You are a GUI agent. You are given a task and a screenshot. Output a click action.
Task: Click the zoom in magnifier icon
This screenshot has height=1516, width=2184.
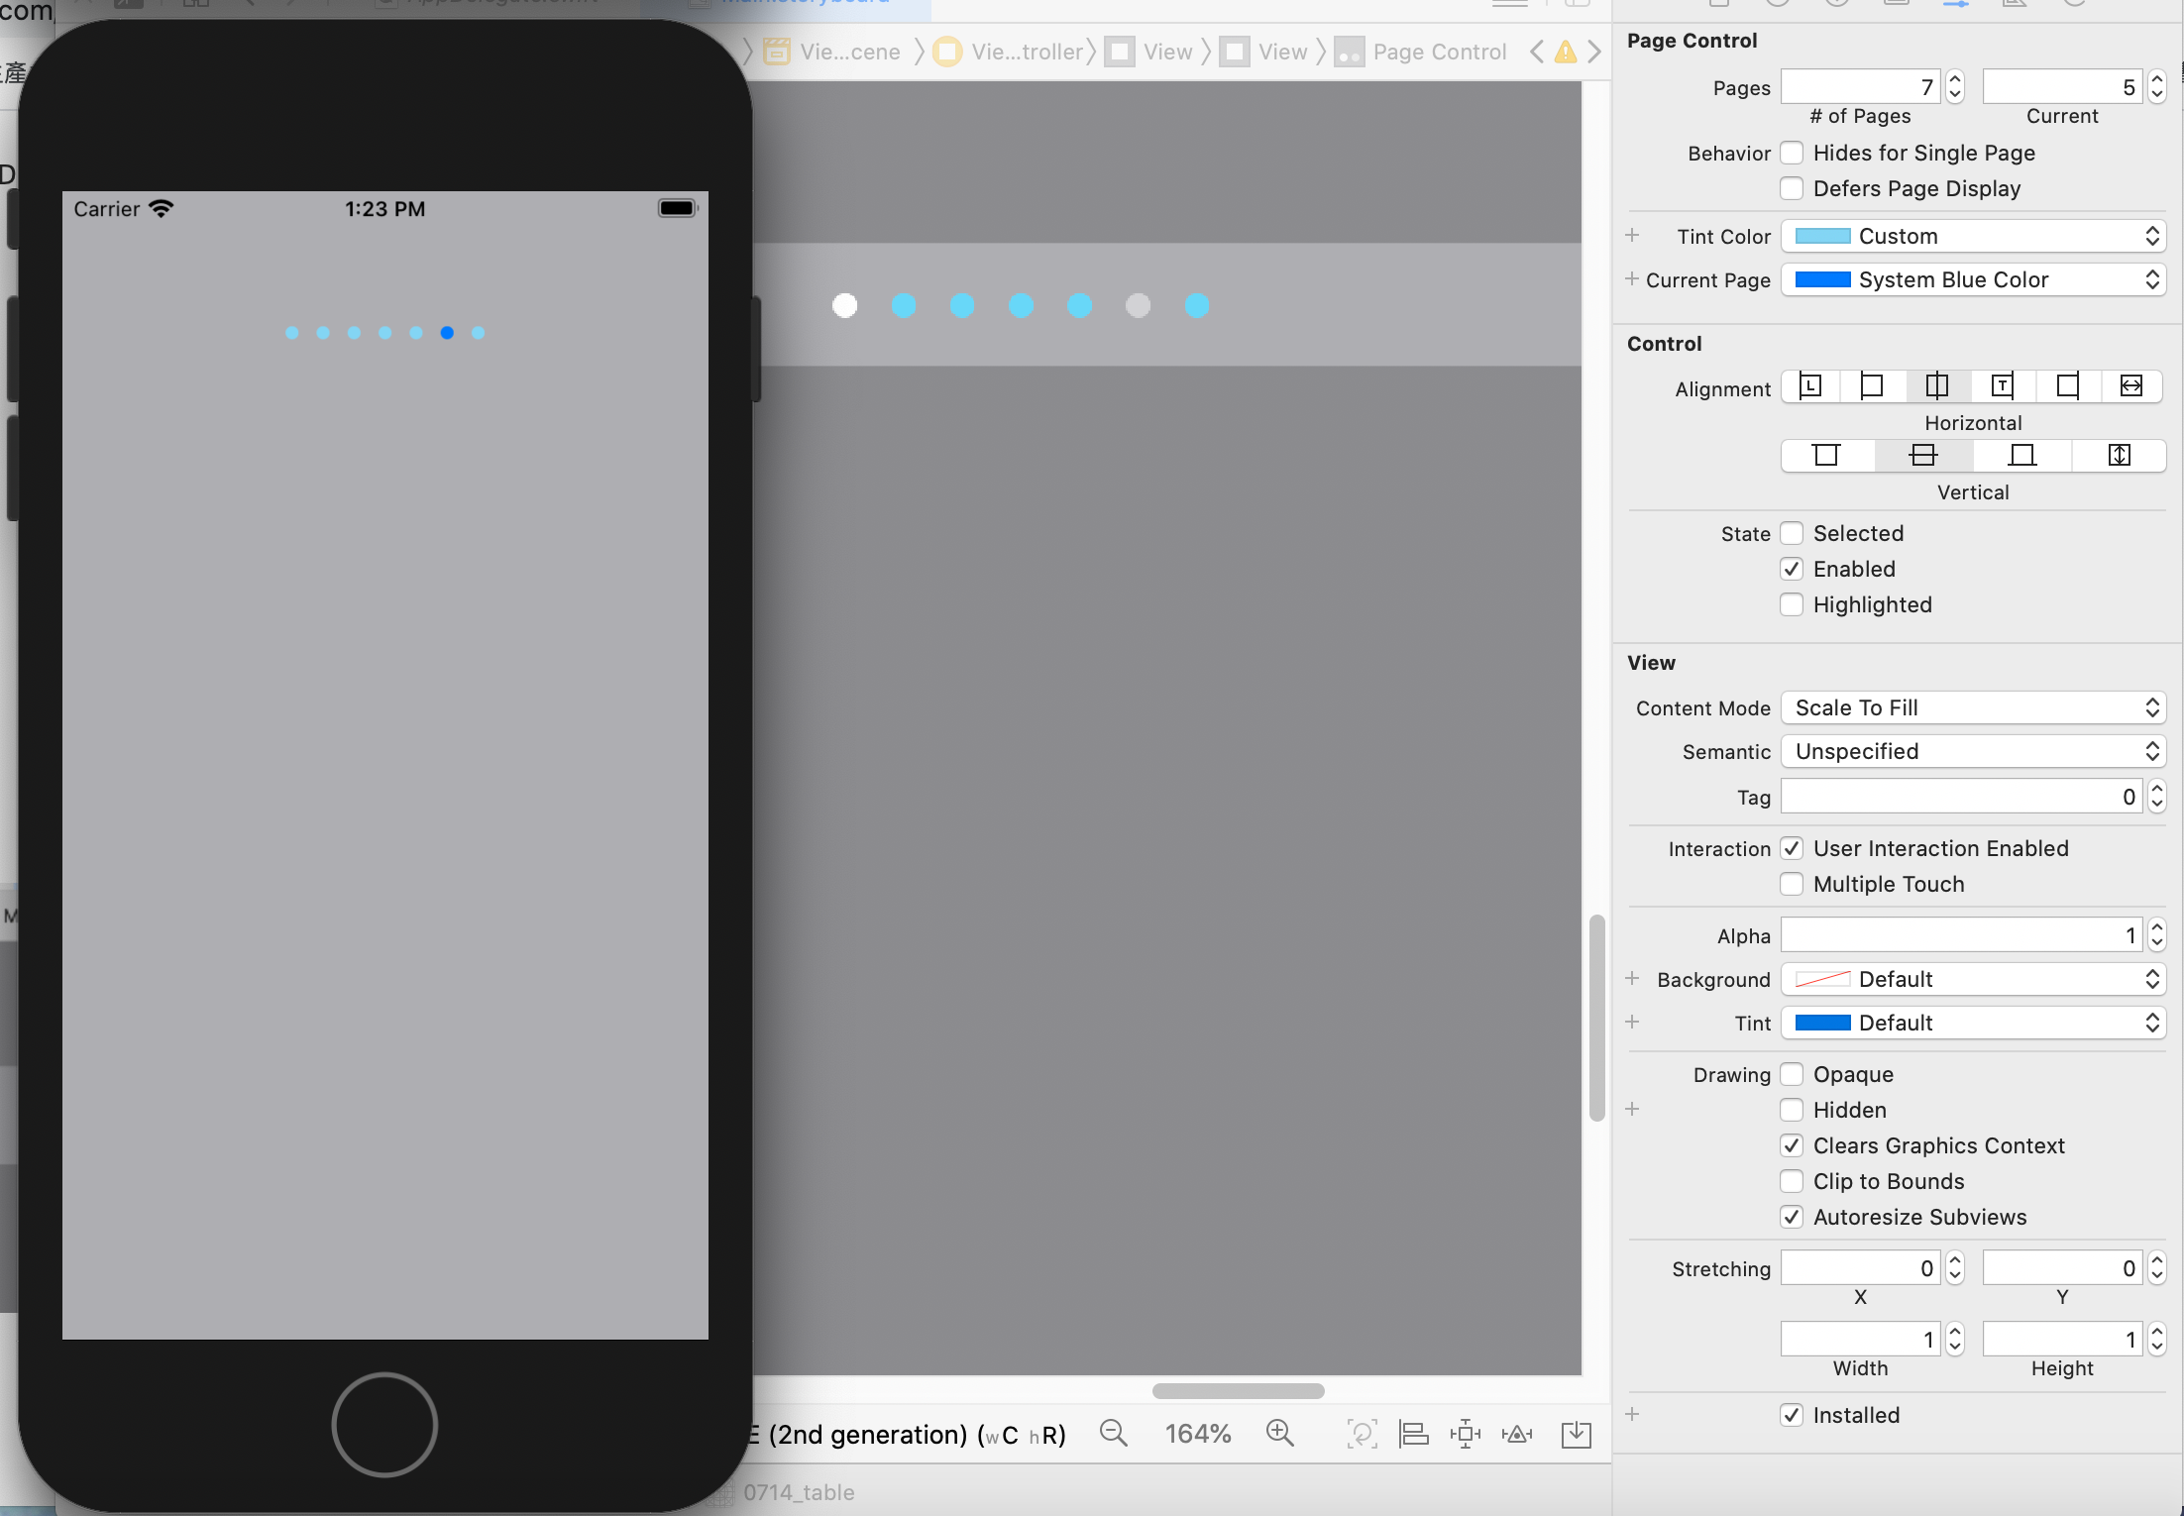tap(1279, 1434)
